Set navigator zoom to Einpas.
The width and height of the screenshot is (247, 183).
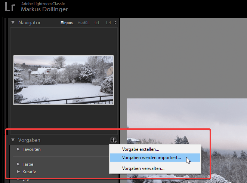[x=67, y=23]
